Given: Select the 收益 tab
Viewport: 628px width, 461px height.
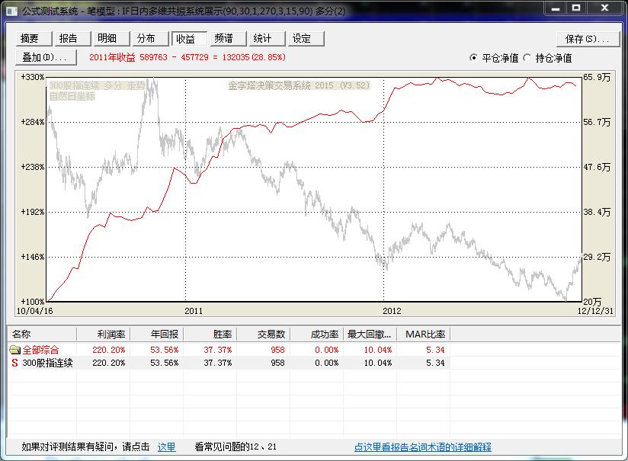Looking at the screenshot, I should pos(189,38).
